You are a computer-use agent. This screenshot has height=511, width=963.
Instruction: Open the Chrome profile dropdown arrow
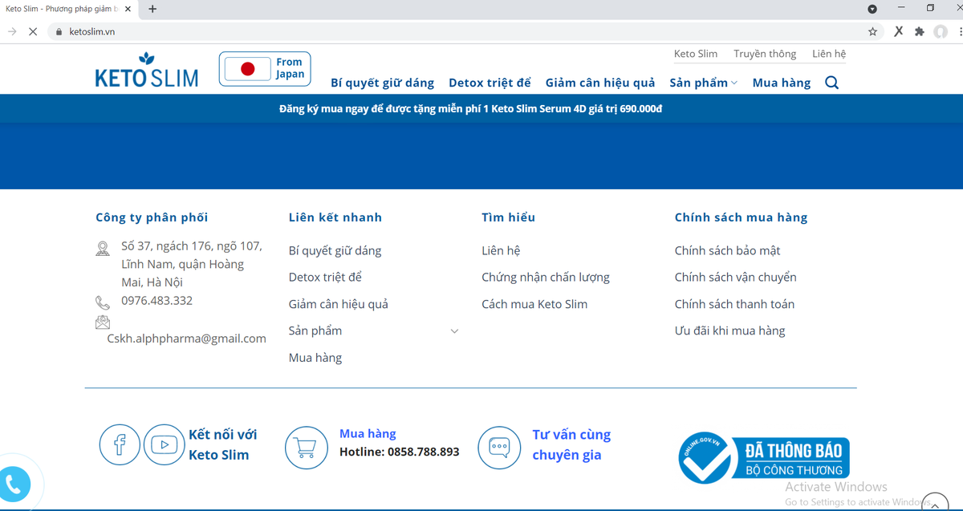coord(872,9)
